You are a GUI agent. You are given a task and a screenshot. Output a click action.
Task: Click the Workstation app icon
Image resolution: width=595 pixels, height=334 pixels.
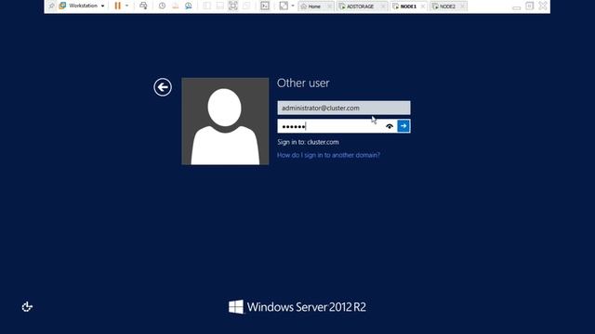tap(62, 6)
